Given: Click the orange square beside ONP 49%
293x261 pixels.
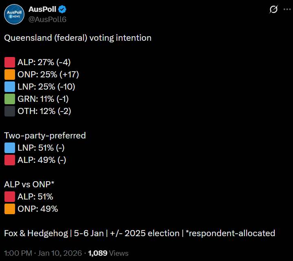Looking at the screenshot, I should [10, 209].
